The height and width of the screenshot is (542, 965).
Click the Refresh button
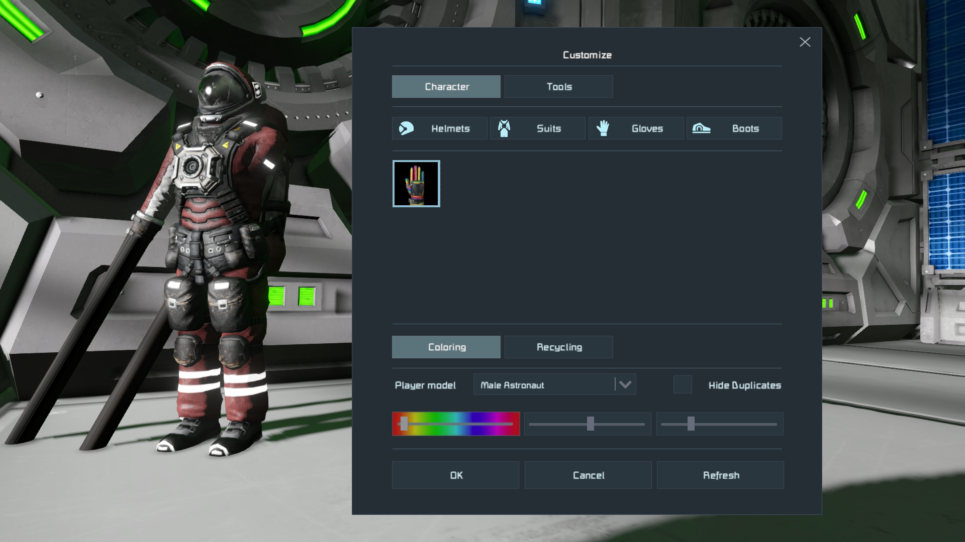point(720,475)
